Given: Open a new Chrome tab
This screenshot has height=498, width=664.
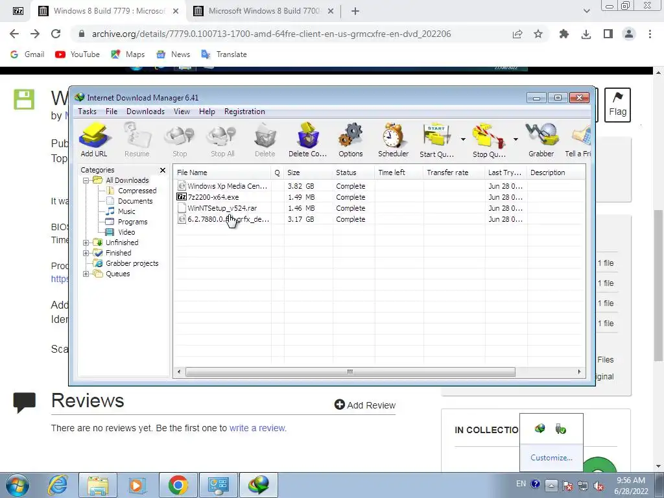Looking at the screenshot, I should pos(355,11).
